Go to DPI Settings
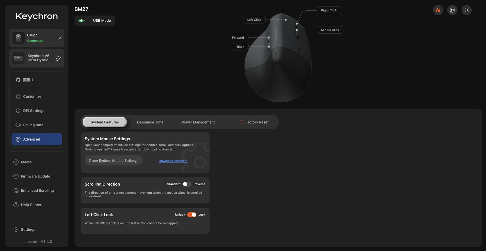Screen dimensions: 486x251 pyautogui.click(x=37, y=111)
